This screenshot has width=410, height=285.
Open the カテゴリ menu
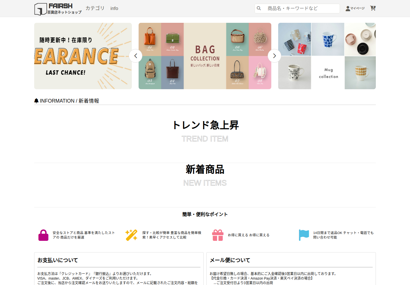[95, 8]
